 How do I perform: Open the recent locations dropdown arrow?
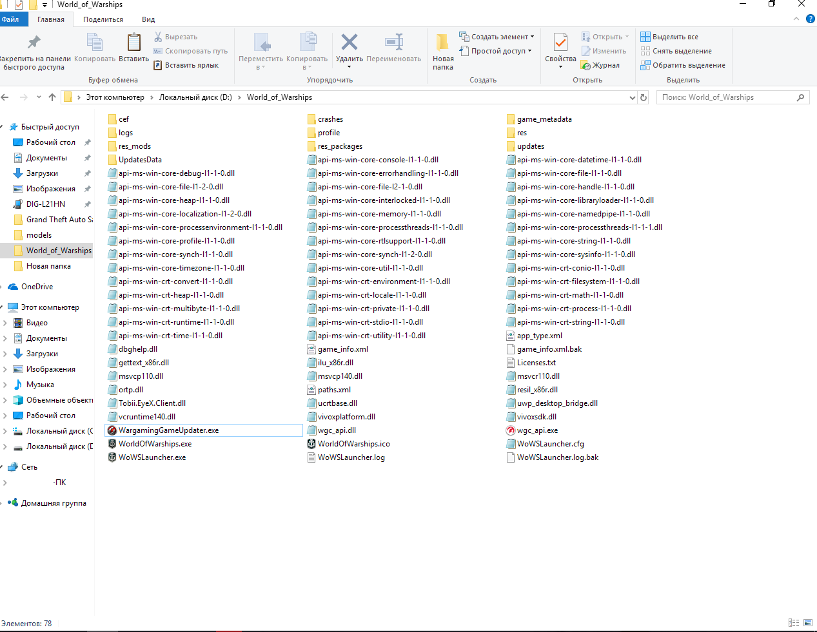(x=39, y=97)
